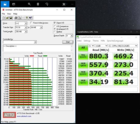Click the empty CrystalDiskMark comment field

(x=108, y=89)
